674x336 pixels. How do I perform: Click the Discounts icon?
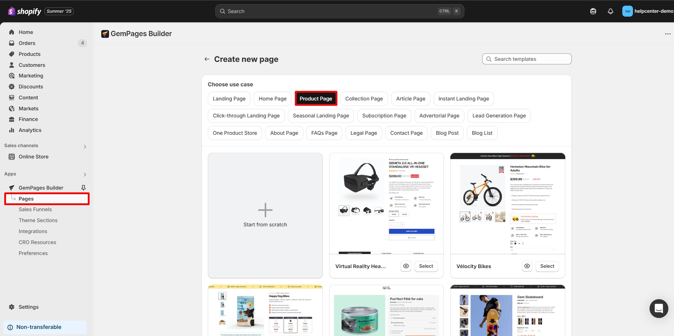click(x=11, y=86)
